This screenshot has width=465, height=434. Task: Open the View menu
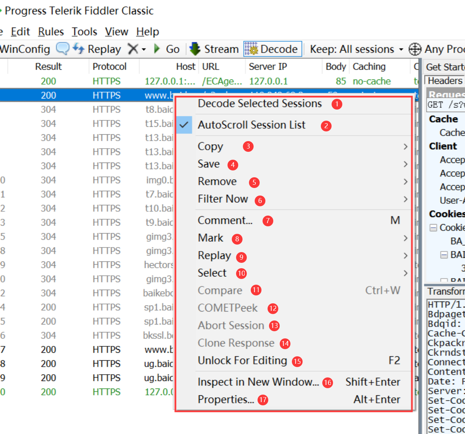117,32
